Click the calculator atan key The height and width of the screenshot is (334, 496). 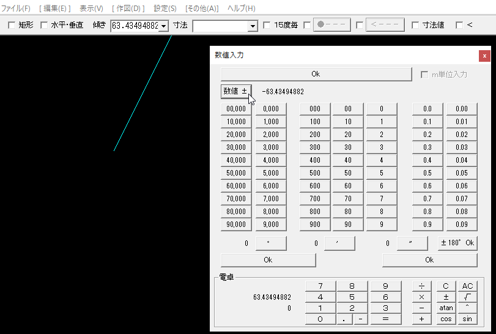coord(446,308)
